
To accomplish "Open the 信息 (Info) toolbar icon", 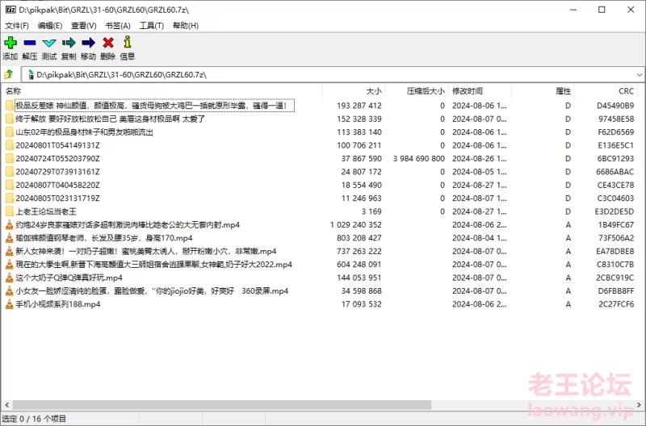I will 127,43.
